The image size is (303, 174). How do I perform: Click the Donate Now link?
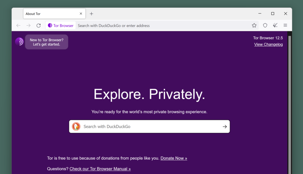(x=174, y=158)
